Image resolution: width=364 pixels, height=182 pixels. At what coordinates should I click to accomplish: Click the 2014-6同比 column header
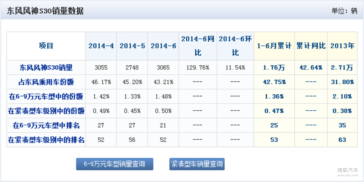pyautogui.click(x=198, y=46)
